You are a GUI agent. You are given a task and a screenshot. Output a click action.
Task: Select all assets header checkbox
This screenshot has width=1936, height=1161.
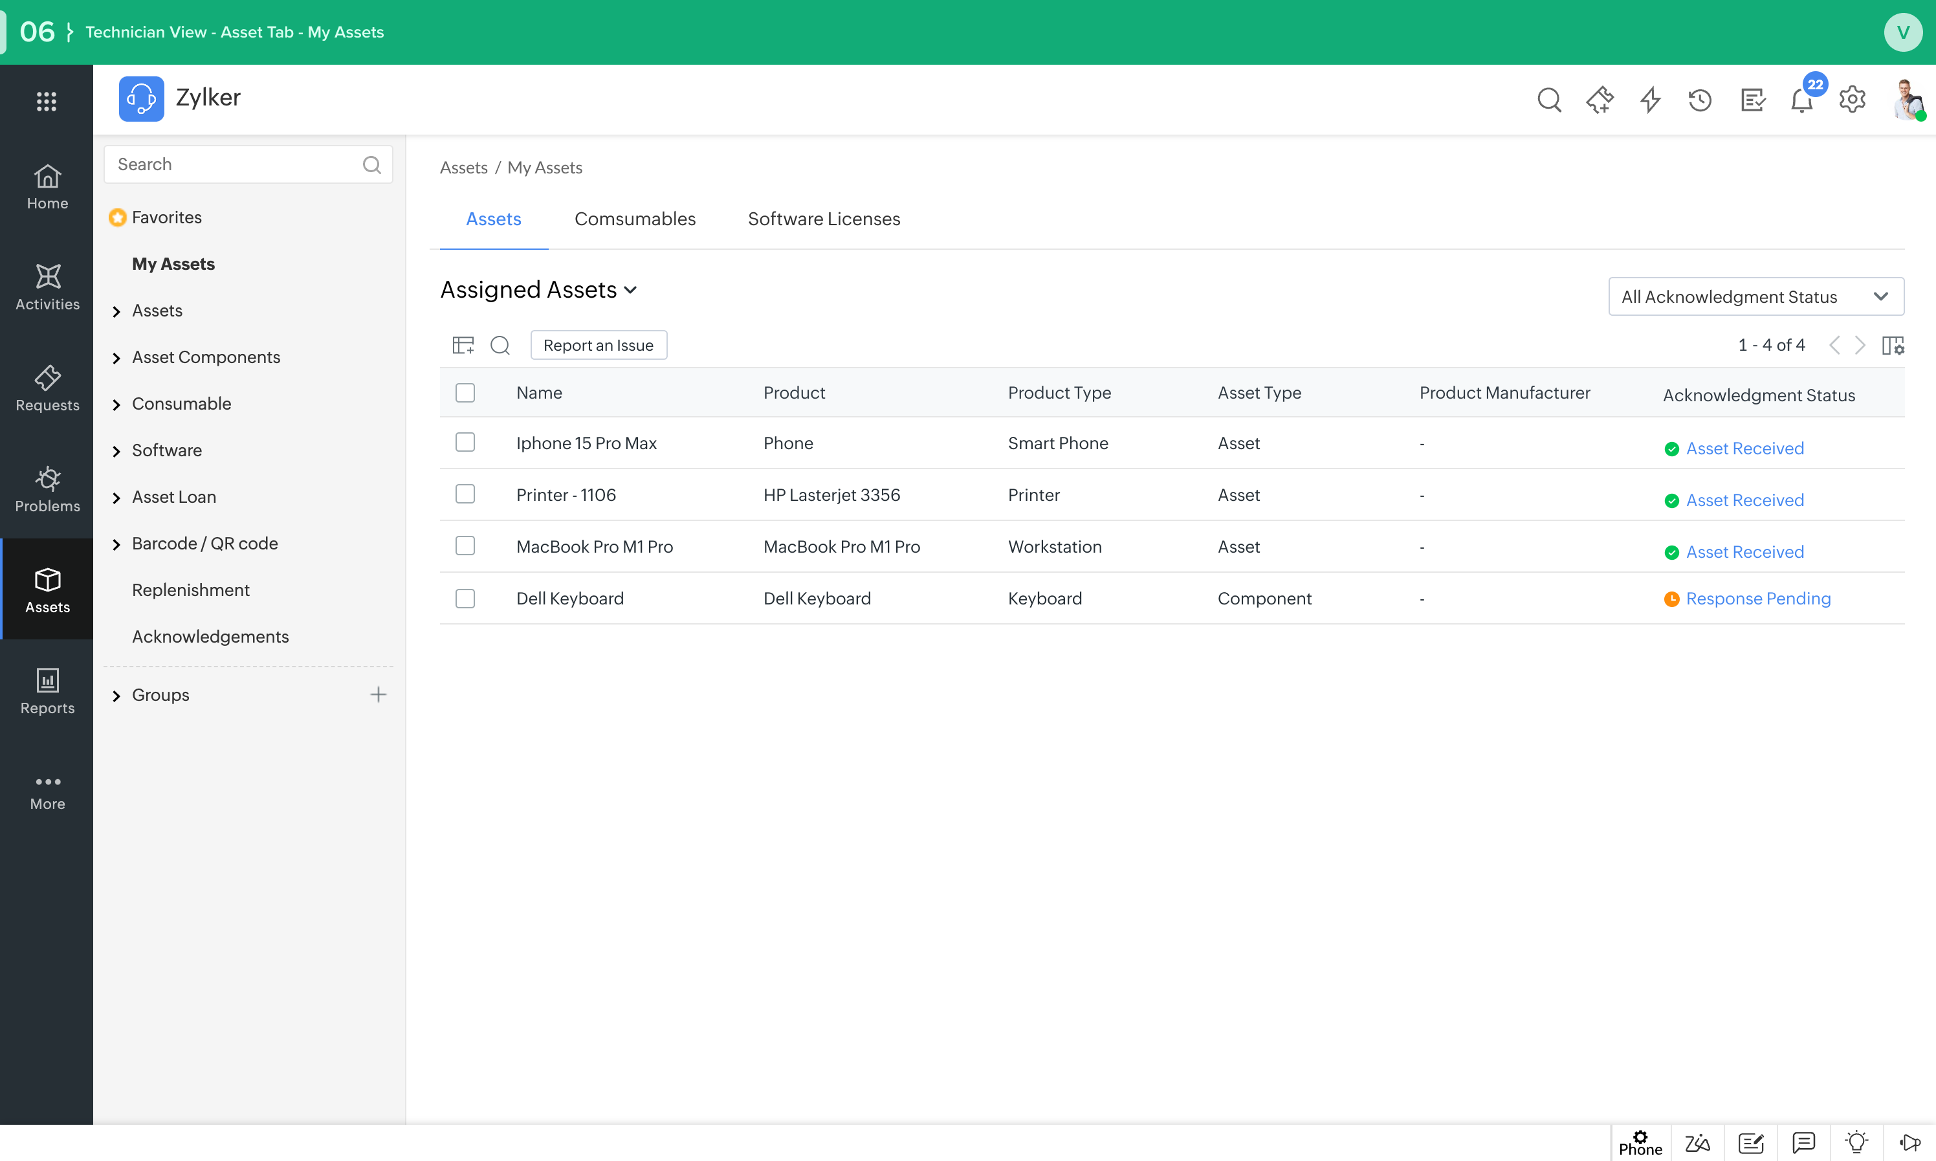465,393
